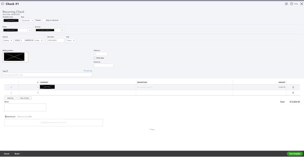Toggle the Print later checkbox
This screenshot has height=157, width=304.
(95, 58)
